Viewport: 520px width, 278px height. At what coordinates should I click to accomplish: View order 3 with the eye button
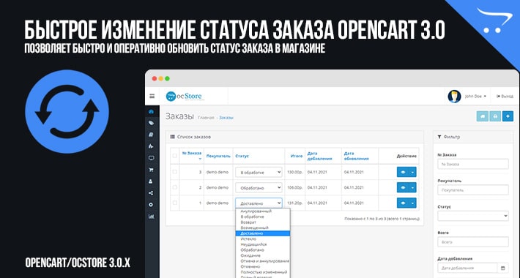[x=403, y=172]
